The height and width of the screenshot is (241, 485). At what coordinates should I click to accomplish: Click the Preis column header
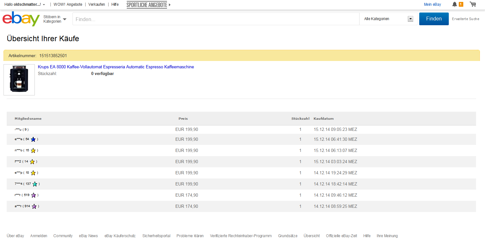[x=183, y=118]
